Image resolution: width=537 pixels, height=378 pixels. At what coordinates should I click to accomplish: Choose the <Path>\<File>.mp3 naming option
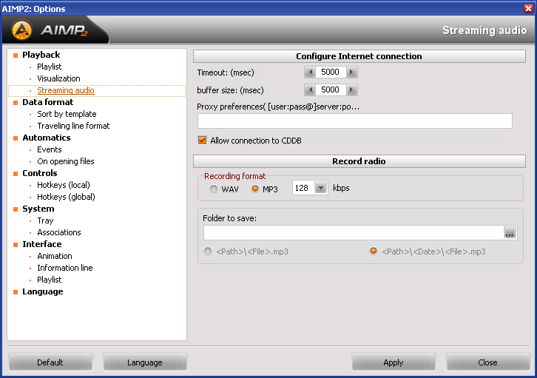[x=208, y=252]
